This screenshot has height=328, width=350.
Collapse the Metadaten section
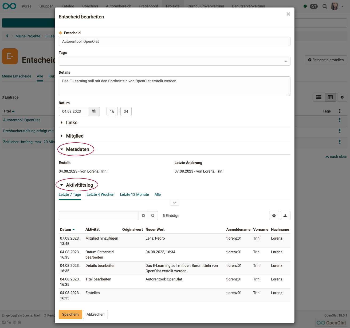pyautogui.click(x=77, y=149)
